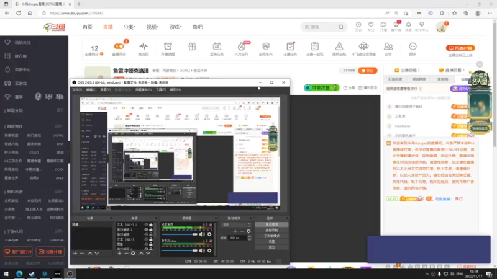Screen dimensions: 497x279
Task: Open OBS 设置 button in controls
Action: tap(271, 242)
